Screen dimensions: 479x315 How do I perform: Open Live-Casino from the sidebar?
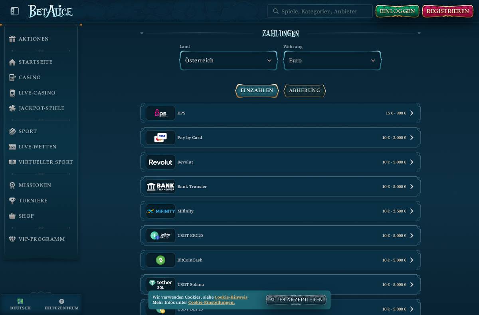click(x=37, y=93)
